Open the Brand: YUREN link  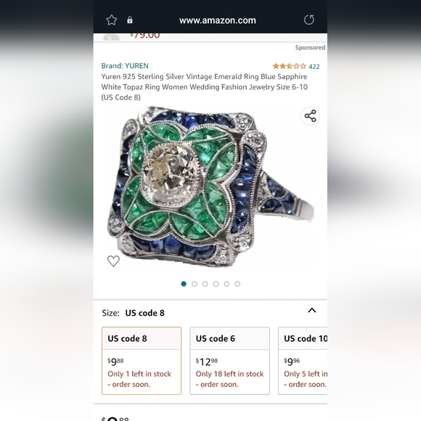(125, 66)
